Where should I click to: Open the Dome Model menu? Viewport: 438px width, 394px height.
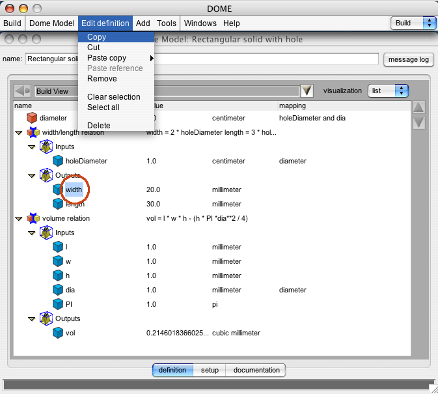tap(51, 23)
